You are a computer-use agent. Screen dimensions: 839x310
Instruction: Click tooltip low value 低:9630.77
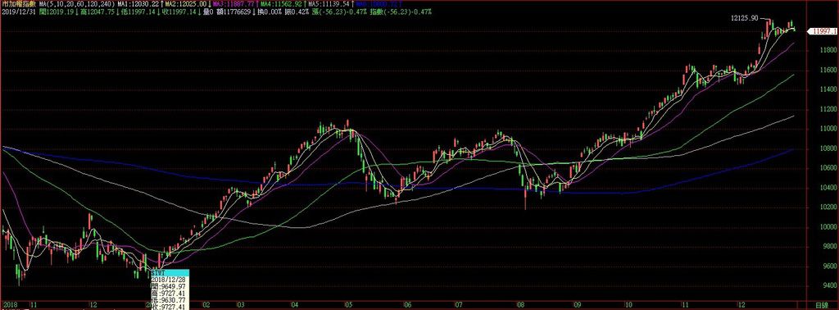(x=168, y=300)
